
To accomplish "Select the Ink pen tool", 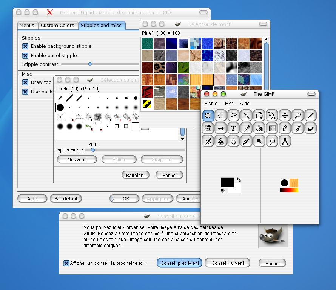I will click(247, 141).
